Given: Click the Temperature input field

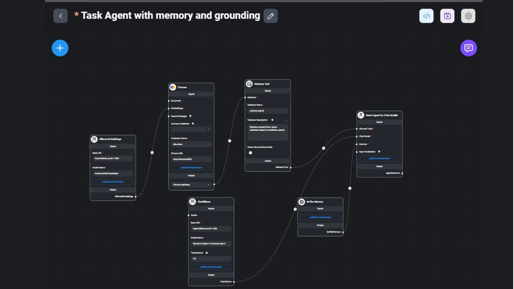Looking at the screenshot, I should tap(211, 259).
